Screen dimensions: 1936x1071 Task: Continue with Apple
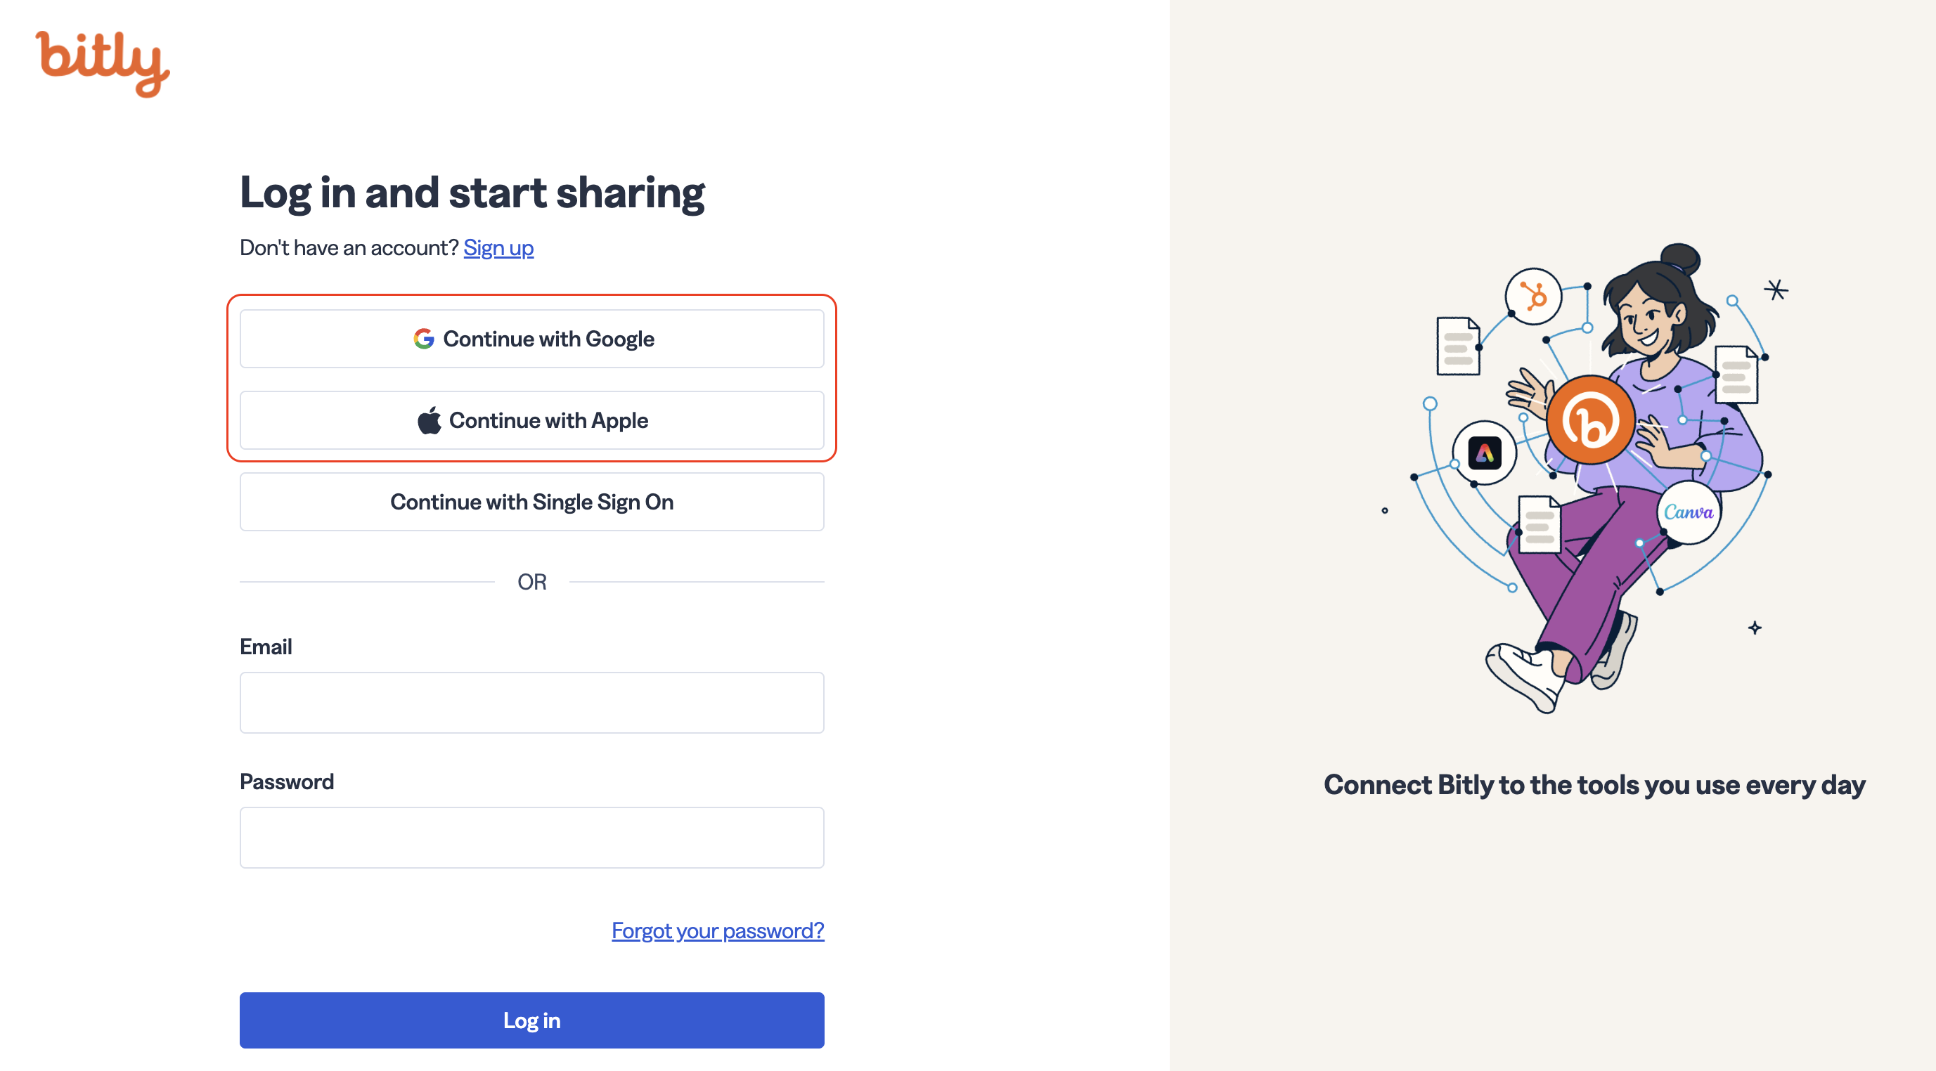(x=532, y=420)
